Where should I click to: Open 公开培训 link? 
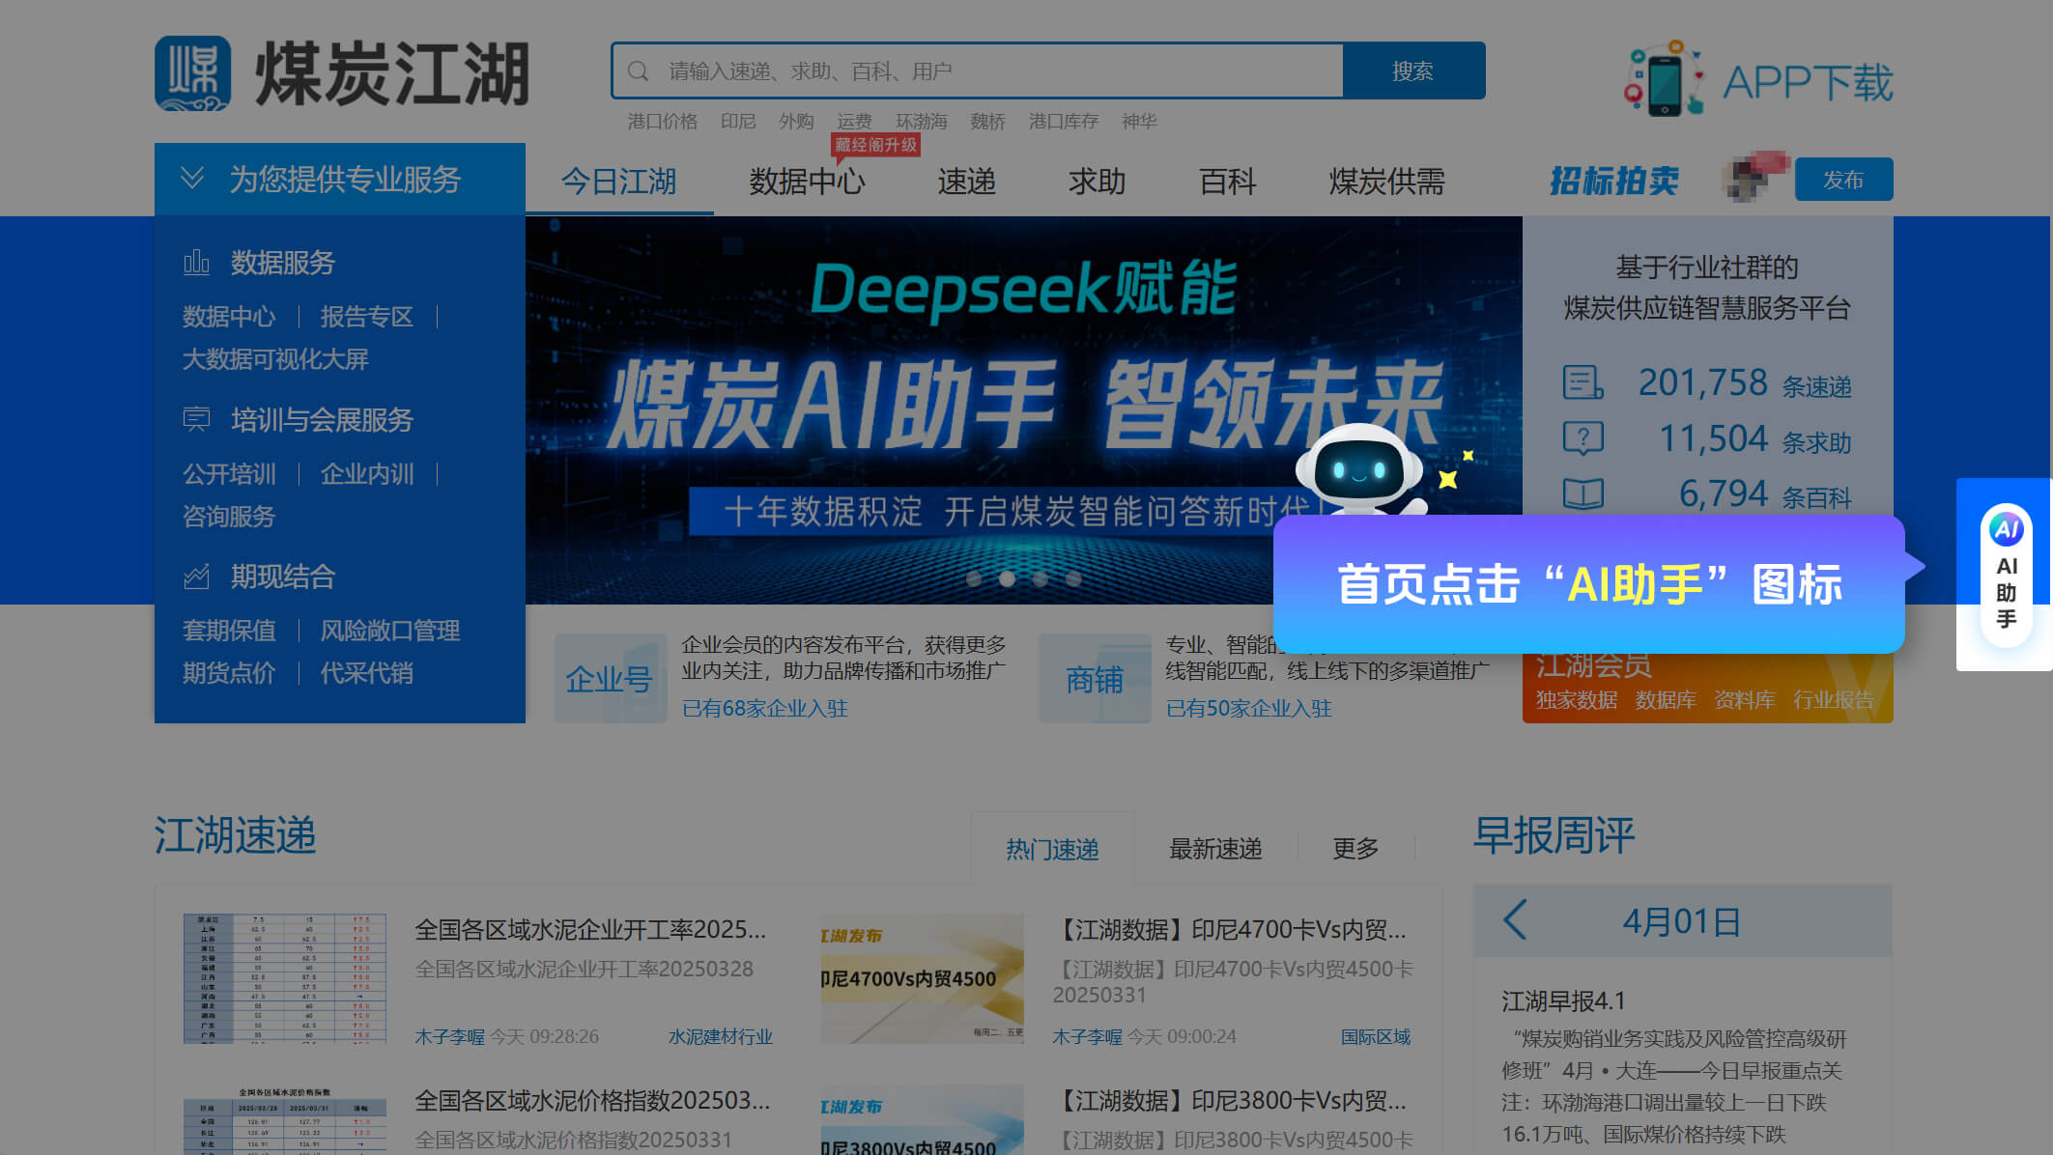point(229,473)
